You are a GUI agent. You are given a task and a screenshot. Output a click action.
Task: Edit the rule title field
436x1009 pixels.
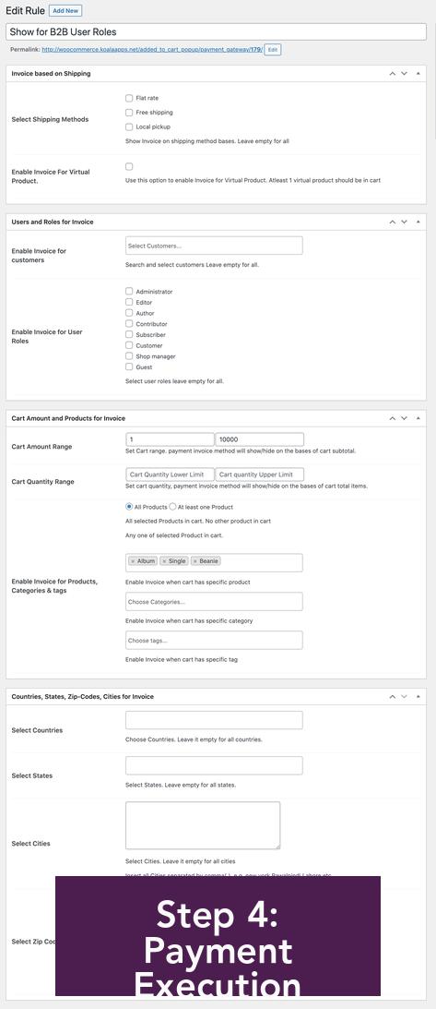[x=216, y=31]
